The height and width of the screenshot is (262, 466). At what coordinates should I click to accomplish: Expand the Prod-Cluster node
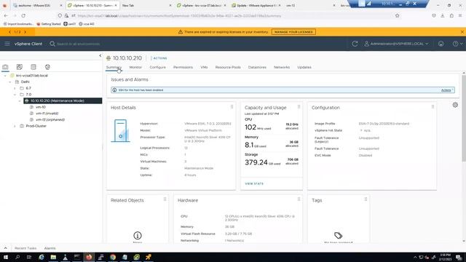(x=15, y=126)
